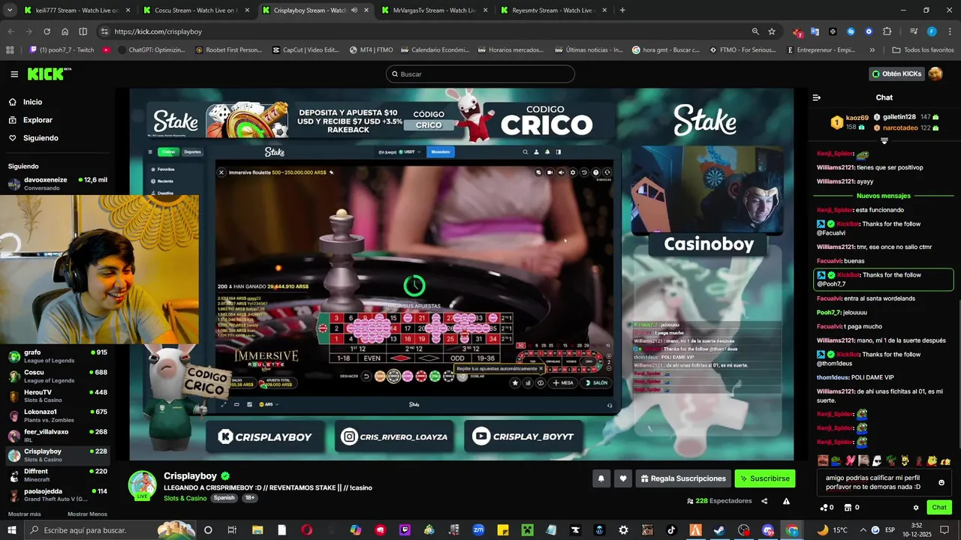This screenshot has width=961, height=540.
Task: Bookmark this page with the star icon
Action: (x=772, y=31)
